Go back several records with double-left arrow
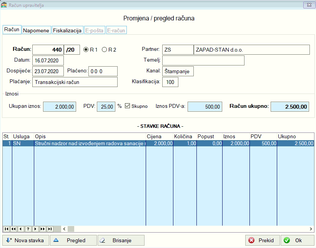 pos(13,229)
